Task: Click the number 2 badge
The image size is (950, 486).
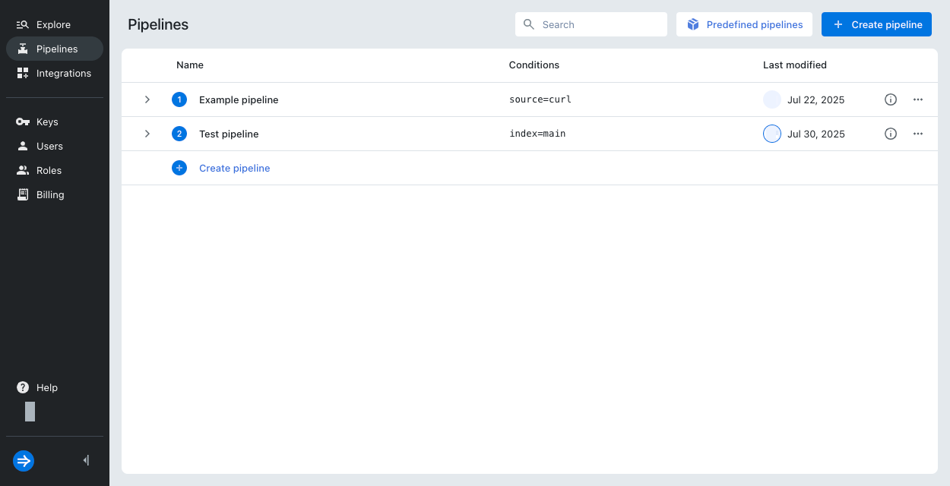Action: pos(179,134)
